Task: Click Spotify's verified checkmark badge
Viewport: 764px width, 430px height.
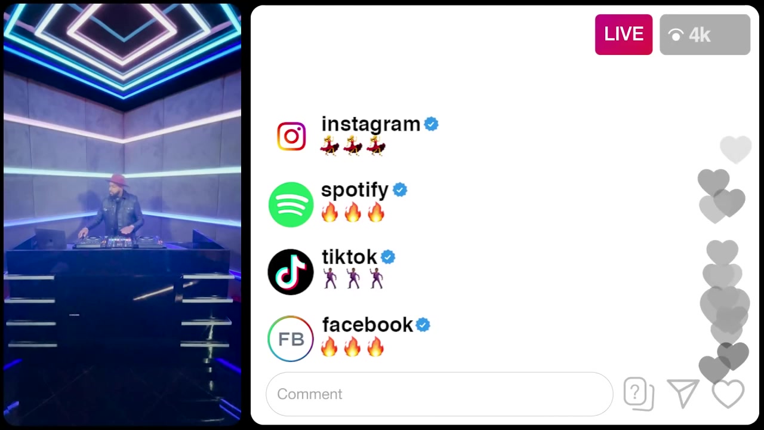Action: pos(400,190)
